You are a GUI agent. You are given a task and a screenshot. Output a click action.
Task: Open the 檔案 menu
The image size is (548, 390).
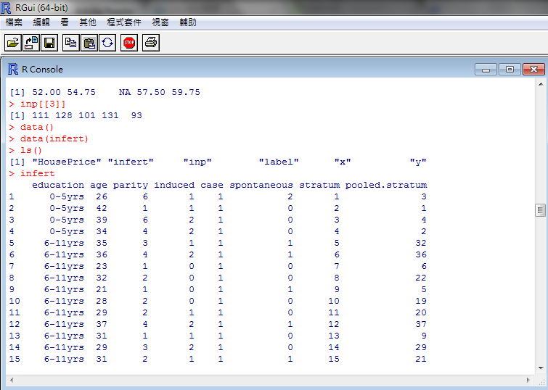point(14,22)
